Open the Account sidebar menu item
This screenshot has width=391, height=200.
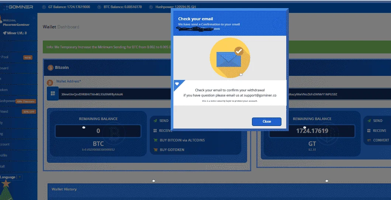pyautogui.click(x=18, y=144)
